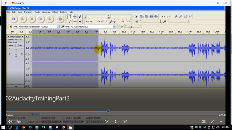Open the Analyze menu
The width and height of the screenshot is (232, 130).
tap(63, 12)
